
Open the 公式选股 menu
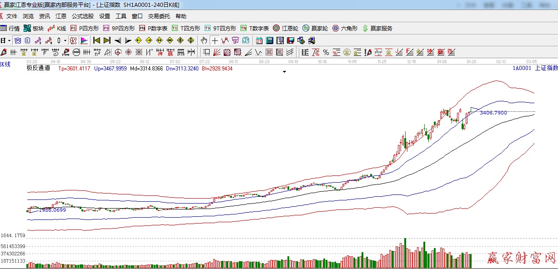(82, 16)
